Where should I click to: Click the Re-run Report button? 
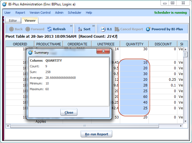pyautogui.click(x=96, y=134)
